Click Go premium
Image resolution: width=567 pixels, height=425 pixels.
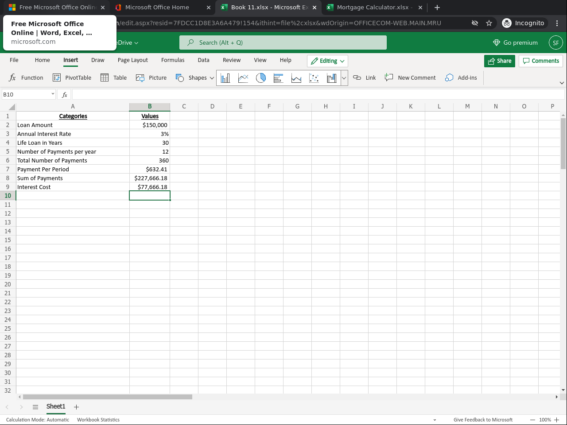click(x=516, y=42)
